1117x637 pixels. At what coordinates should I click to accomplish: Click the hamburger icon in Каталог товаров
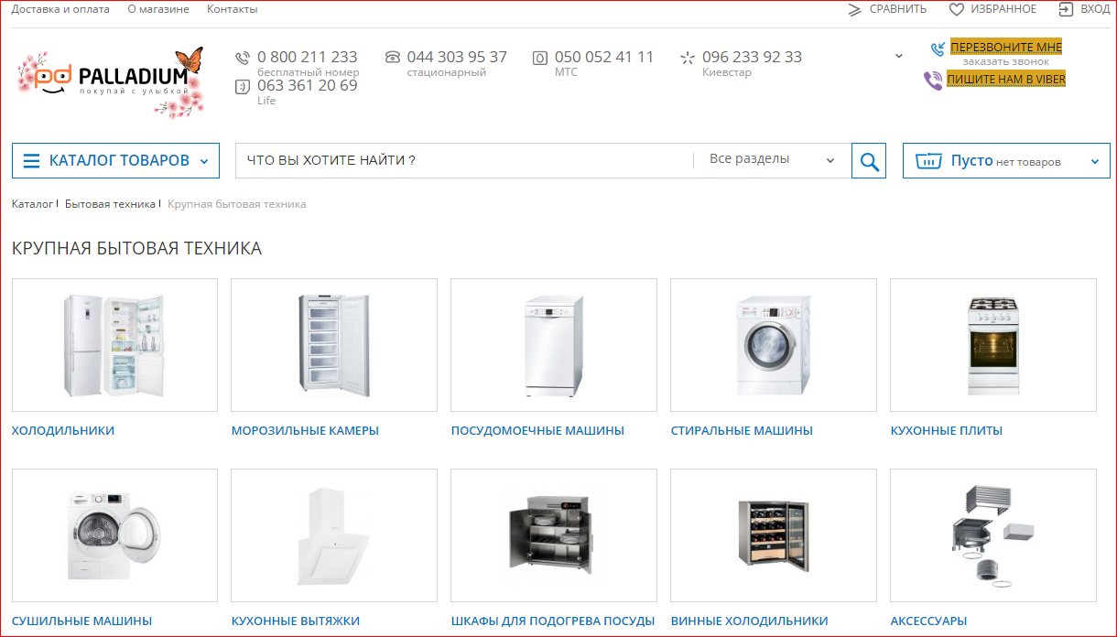click(x=31, y=161)
